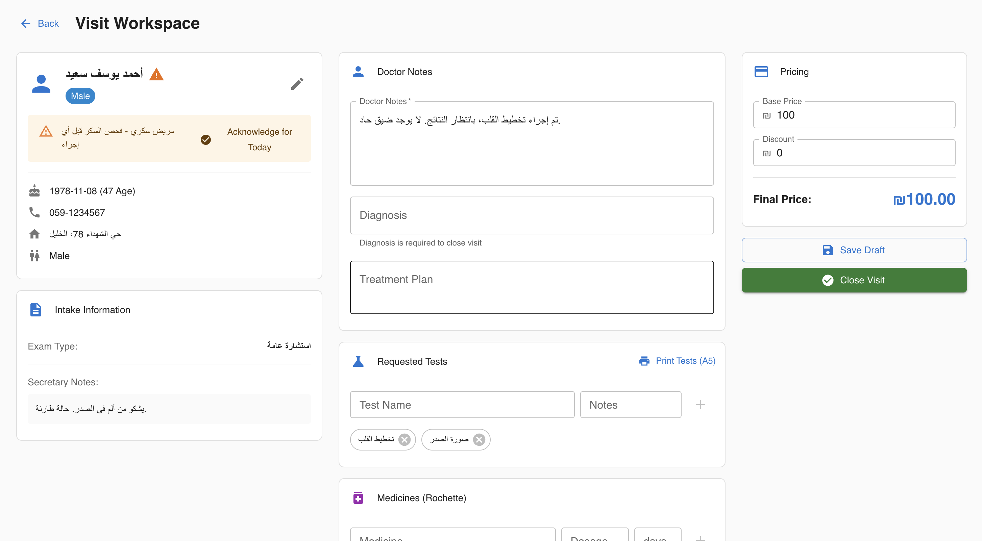Click the green Close Visit button

[x=854, y=280]
